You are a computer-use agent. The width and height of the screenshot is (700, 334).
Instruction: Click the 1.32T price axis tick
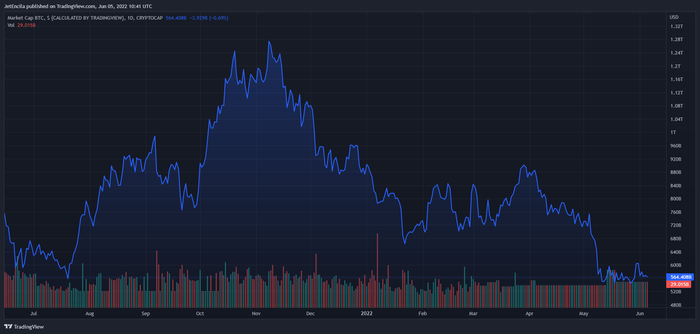tap(677, 26)
